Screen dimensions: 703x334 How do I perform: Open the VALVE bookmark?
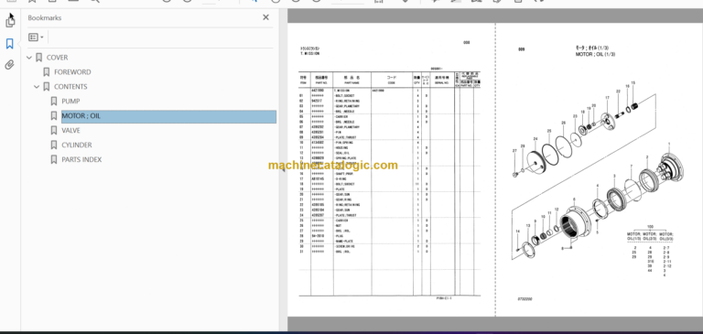70,131
